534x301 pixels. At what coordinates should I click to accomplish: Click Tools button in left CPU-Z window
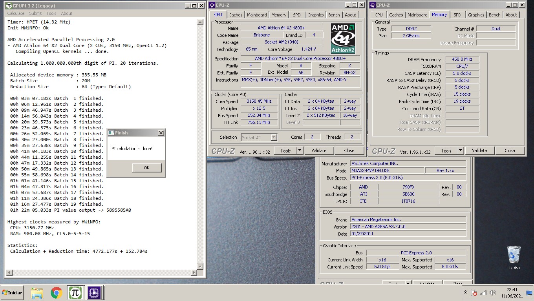(x=286, y=150)
